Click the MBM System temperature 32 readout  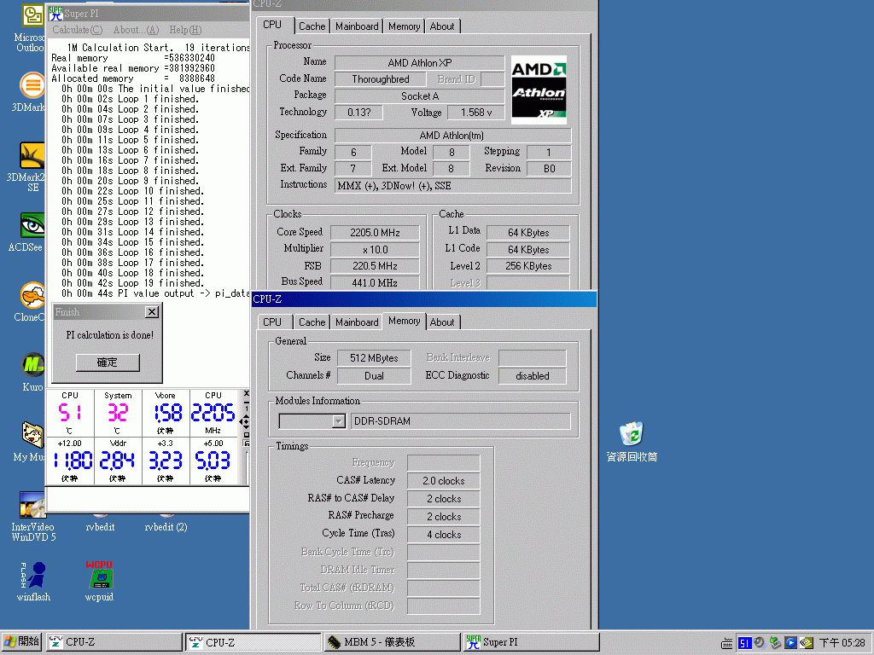[118, 413]
